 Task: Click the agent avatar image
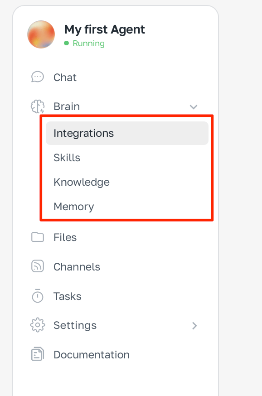tap(41, 34)
